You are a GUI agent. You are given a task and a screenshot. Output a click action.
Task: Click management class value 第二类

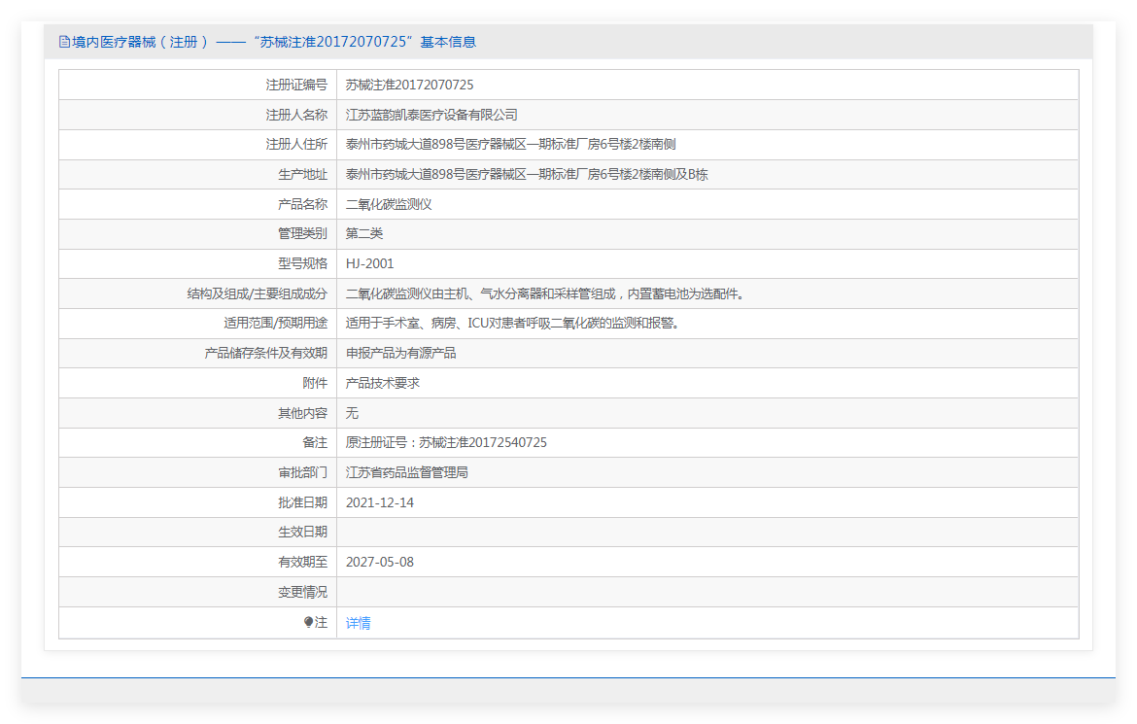pyautogui.click(x=364, y=233)
